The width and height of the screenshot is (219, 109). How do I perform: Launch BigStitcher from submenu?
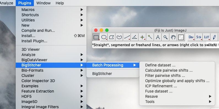[x=113, y=74]
